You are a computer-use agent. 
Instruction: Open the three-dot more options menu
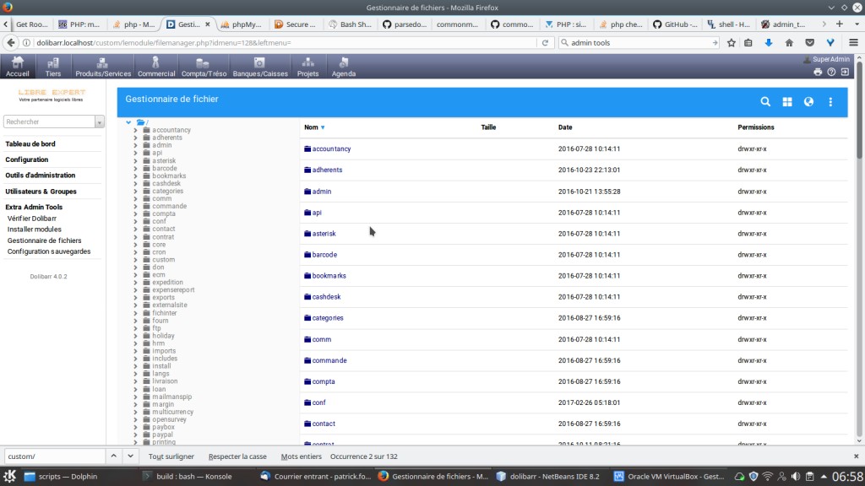(x=830, y=102)
